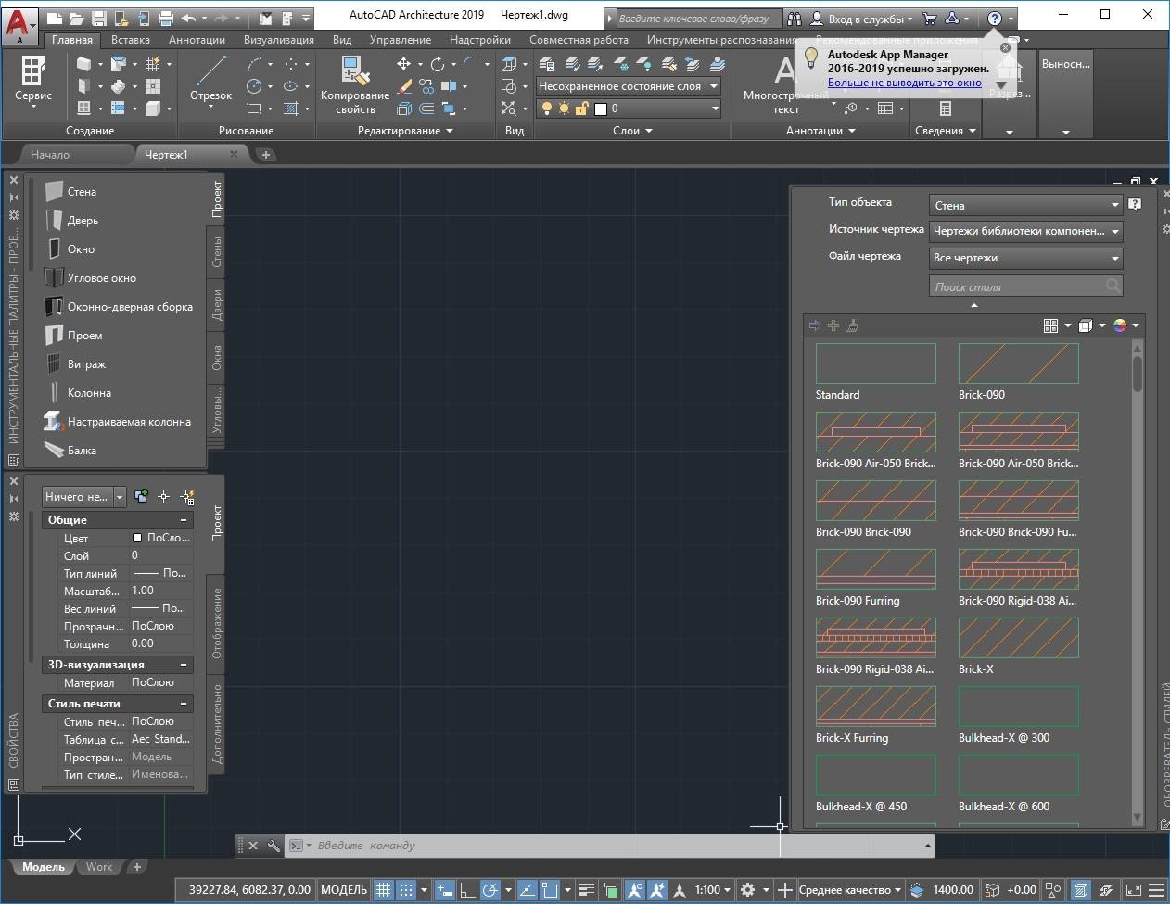Open the Источник чертежа dropdown

tap(1025, 231)
